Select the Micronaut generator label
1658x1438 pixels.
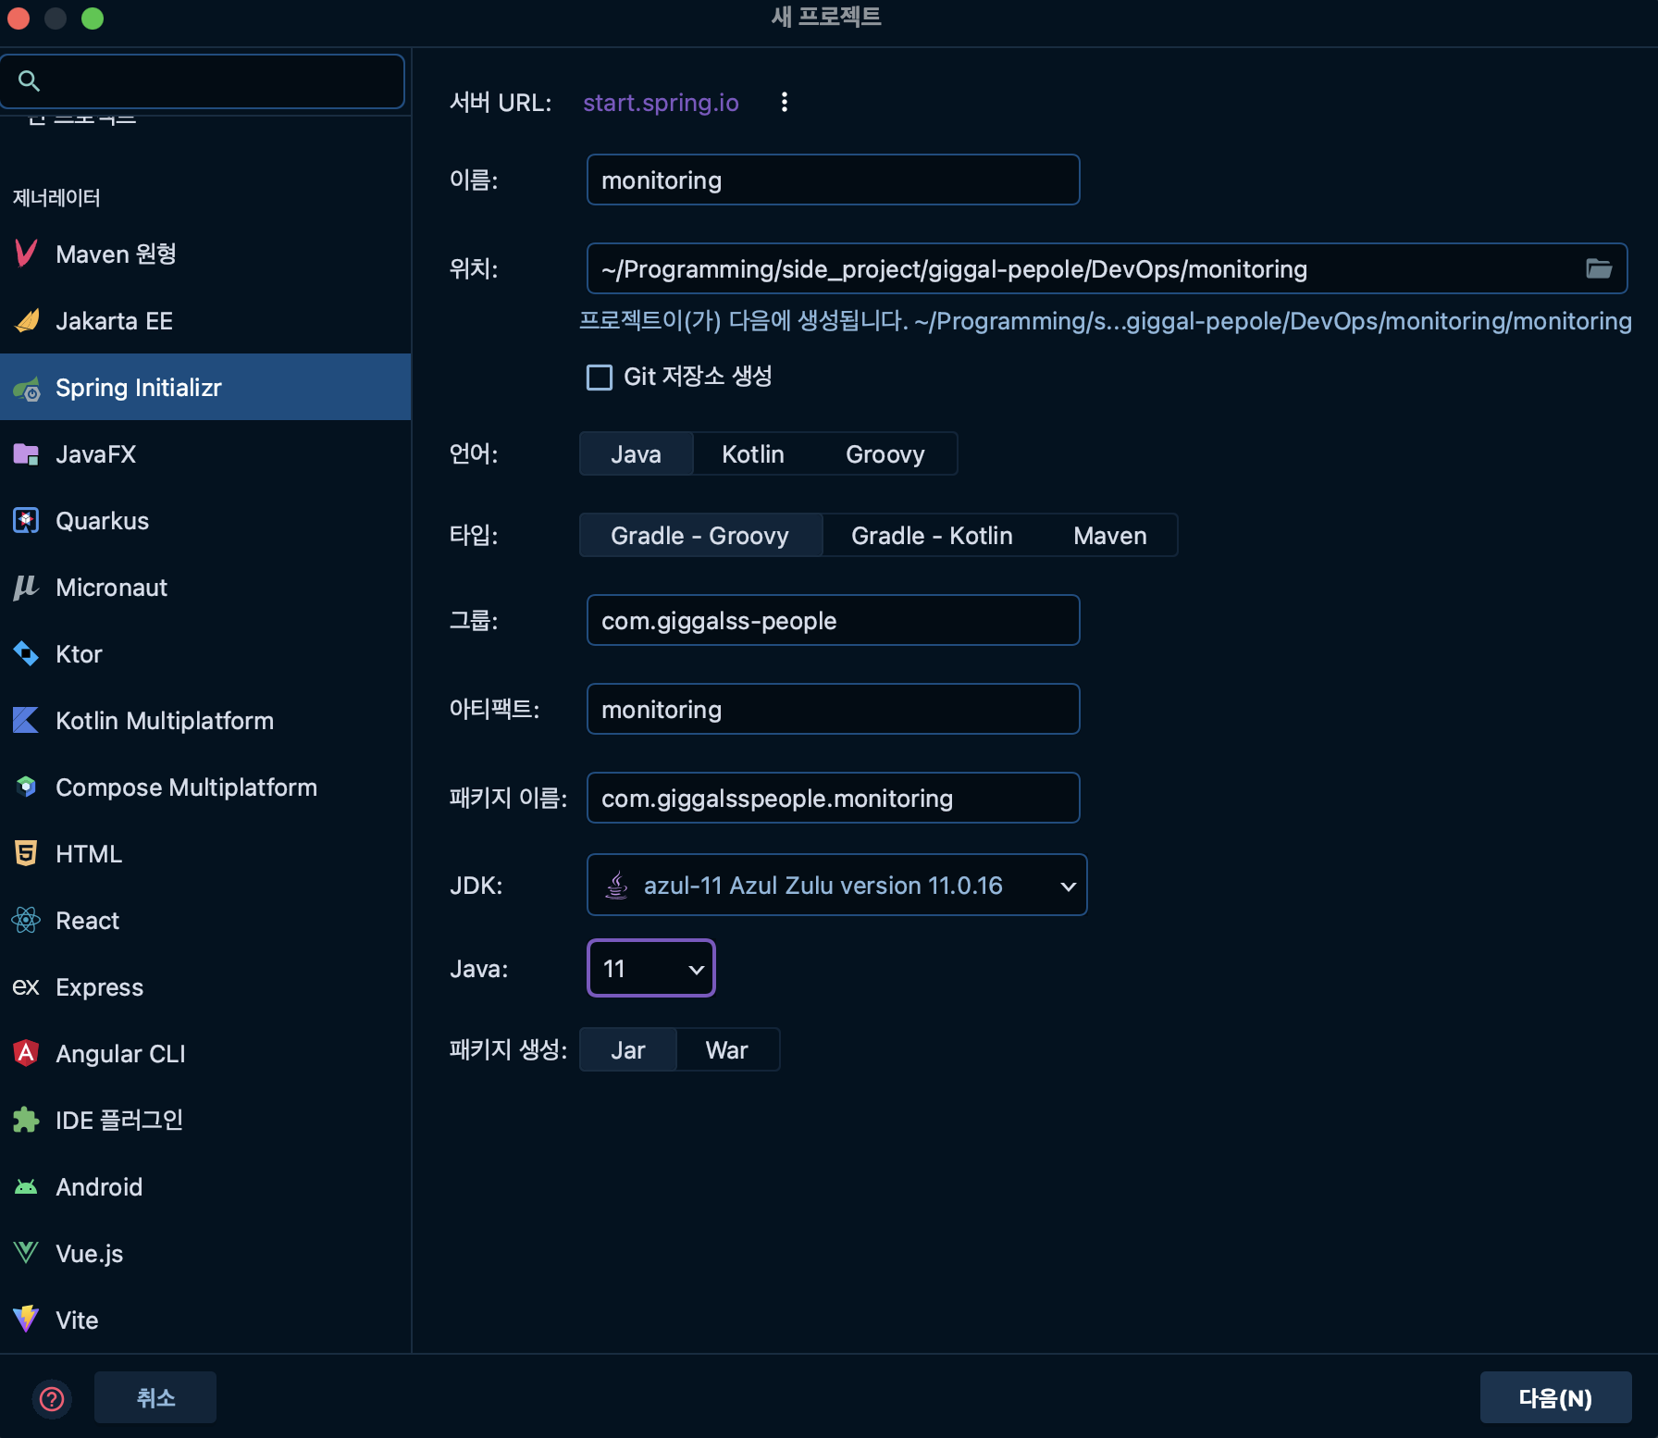[x=111, y=588]
